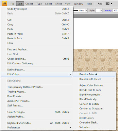Expand the Preferences submenu
Screen dimensions: 118x131
click(x=37, y=127)
